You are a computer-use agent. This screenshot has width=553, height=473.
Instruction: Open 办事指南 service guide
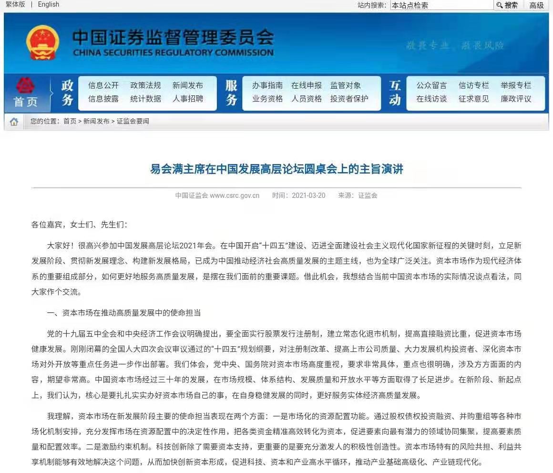tap(267, 85)
